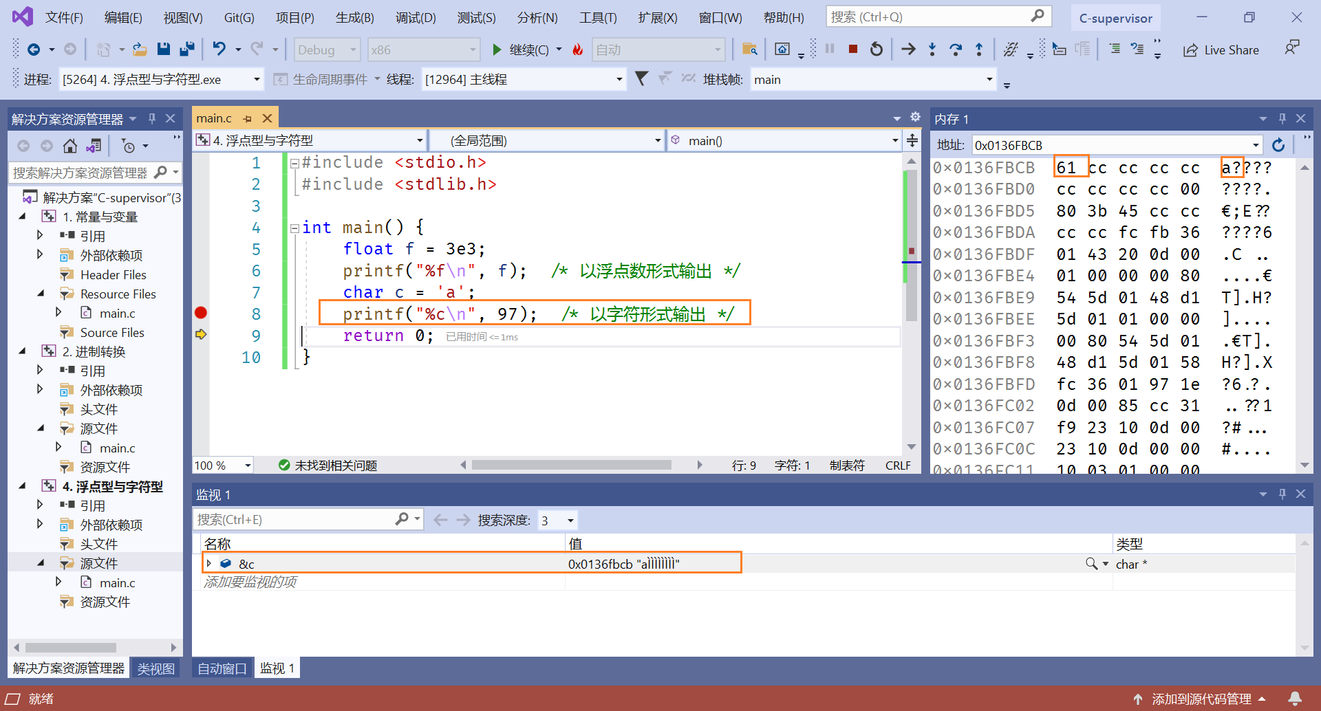The image size is (1321, 711).
Task: Click the Hot Reload flame icon
Action: [578, 50]
